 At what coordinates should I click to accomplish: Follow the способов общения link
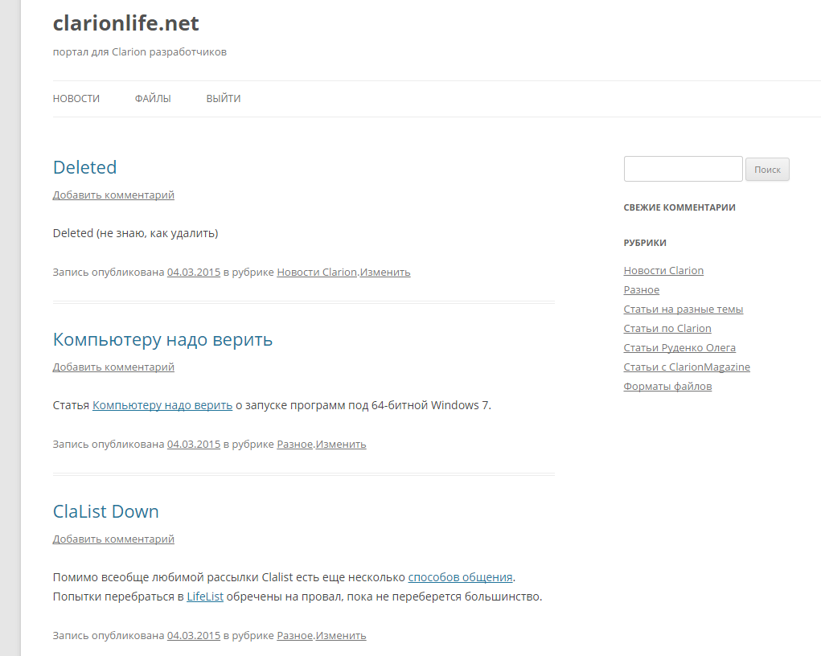point(460,577)
